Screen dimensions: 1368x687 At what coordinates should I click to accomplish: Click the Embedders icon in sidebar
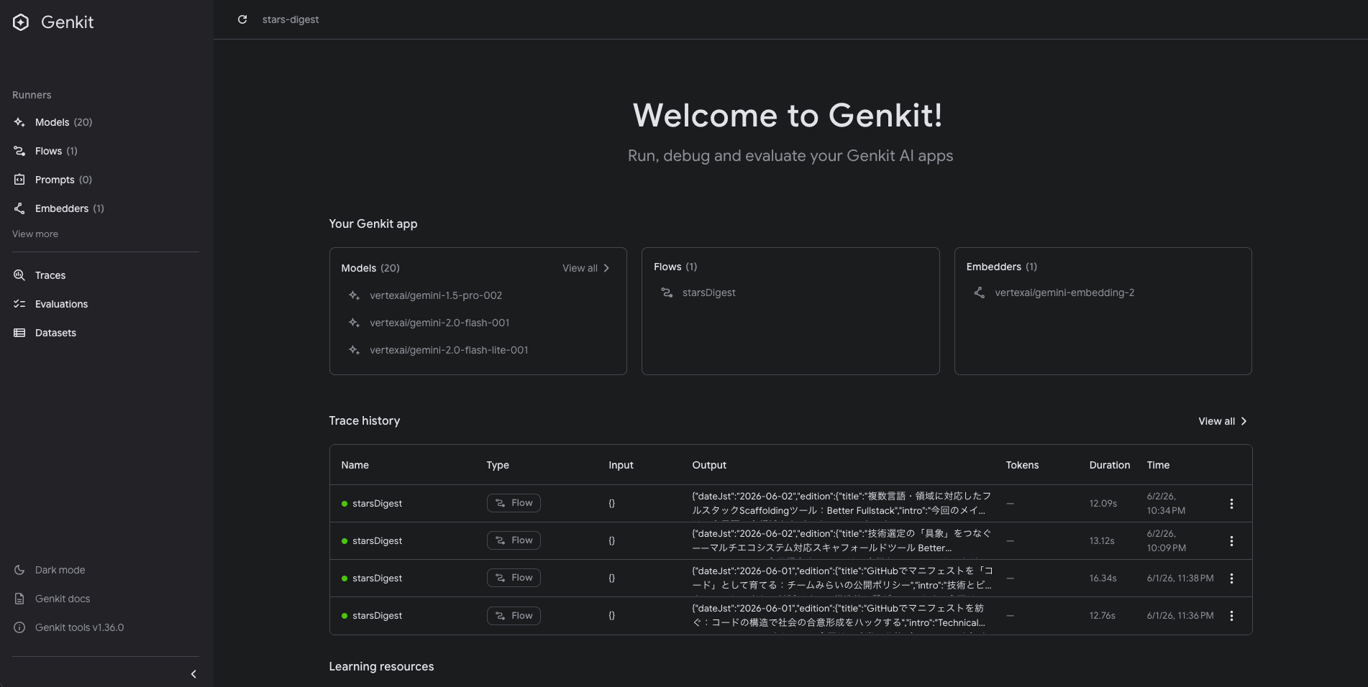(19, 208)
